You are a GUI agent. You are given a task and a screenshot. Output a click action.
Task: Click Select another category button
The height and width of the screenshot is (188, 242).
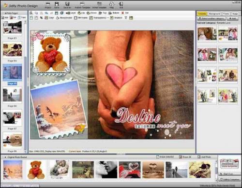pos(212,18)
